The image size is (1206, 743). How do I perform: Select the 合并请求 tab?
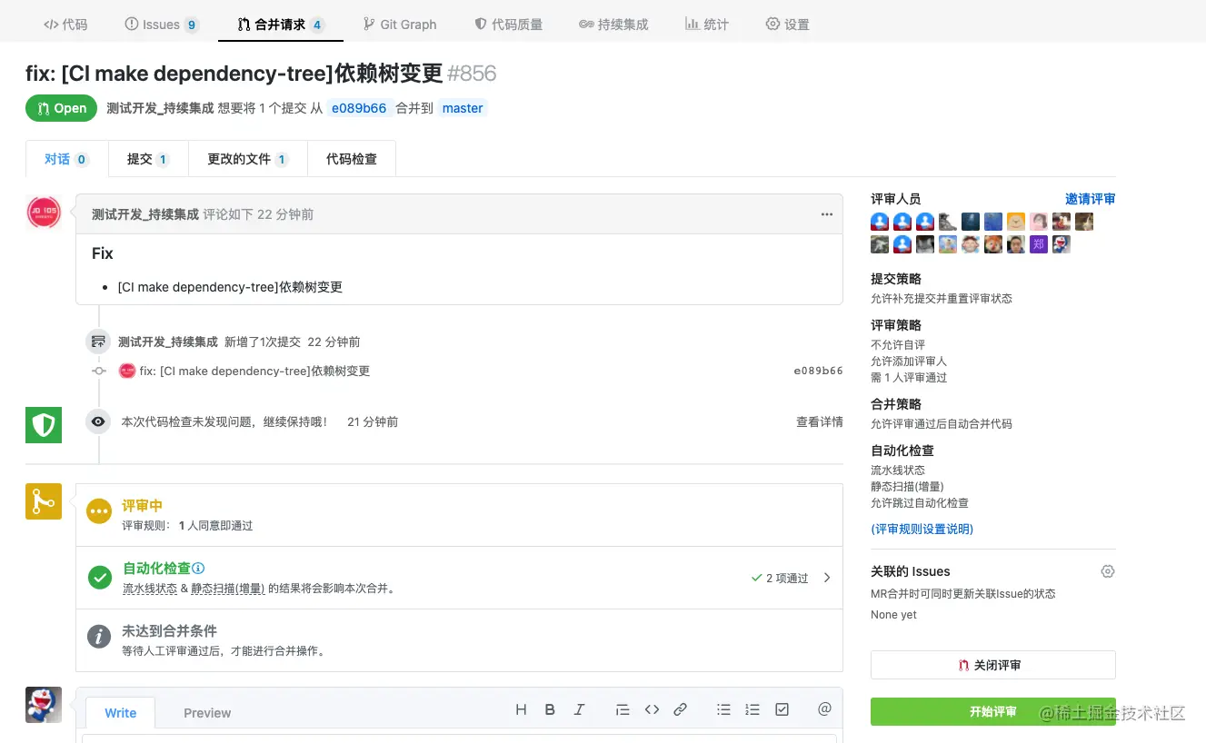click(x=280, y=25)
